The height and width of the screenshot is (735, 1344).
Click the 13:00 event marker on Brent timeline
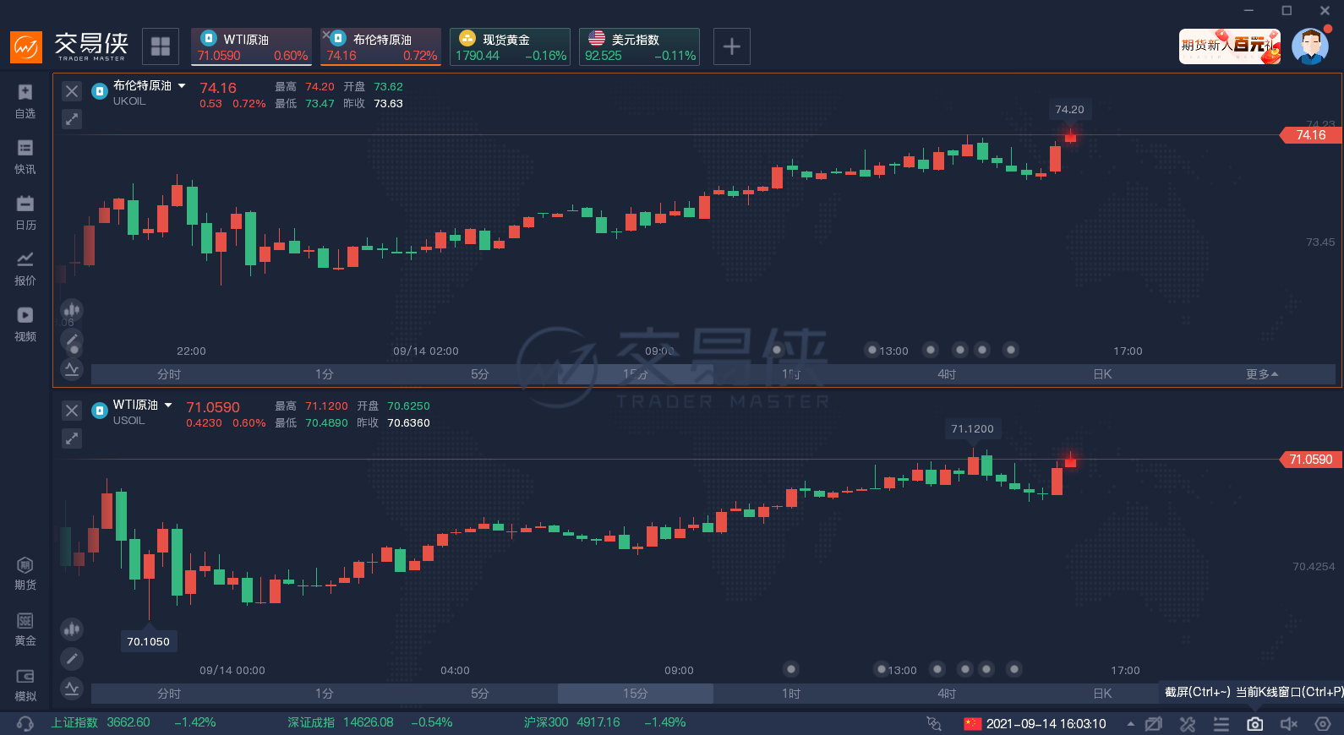click(x=872, y=350)
